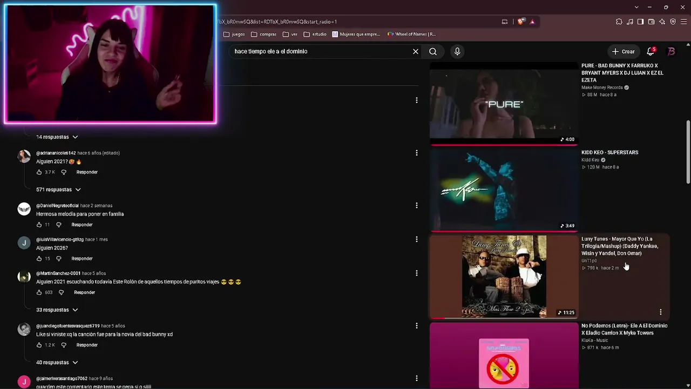Start voice search with the microphone
Image resolution: width=691 pixels, height=389 pixels.
pos(457,51)
